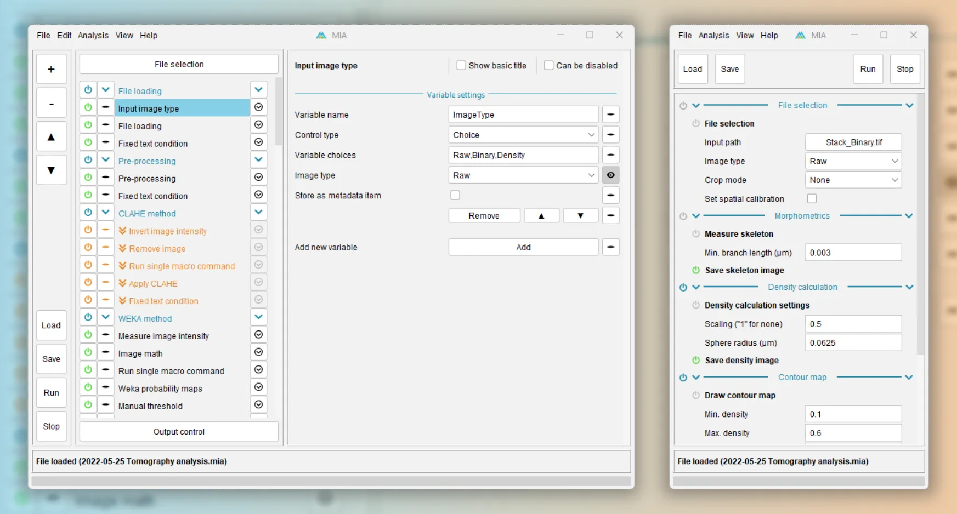
Task: Click the down triangle button beside Remove
Action: pyautogui.click(x=580, y=216)
